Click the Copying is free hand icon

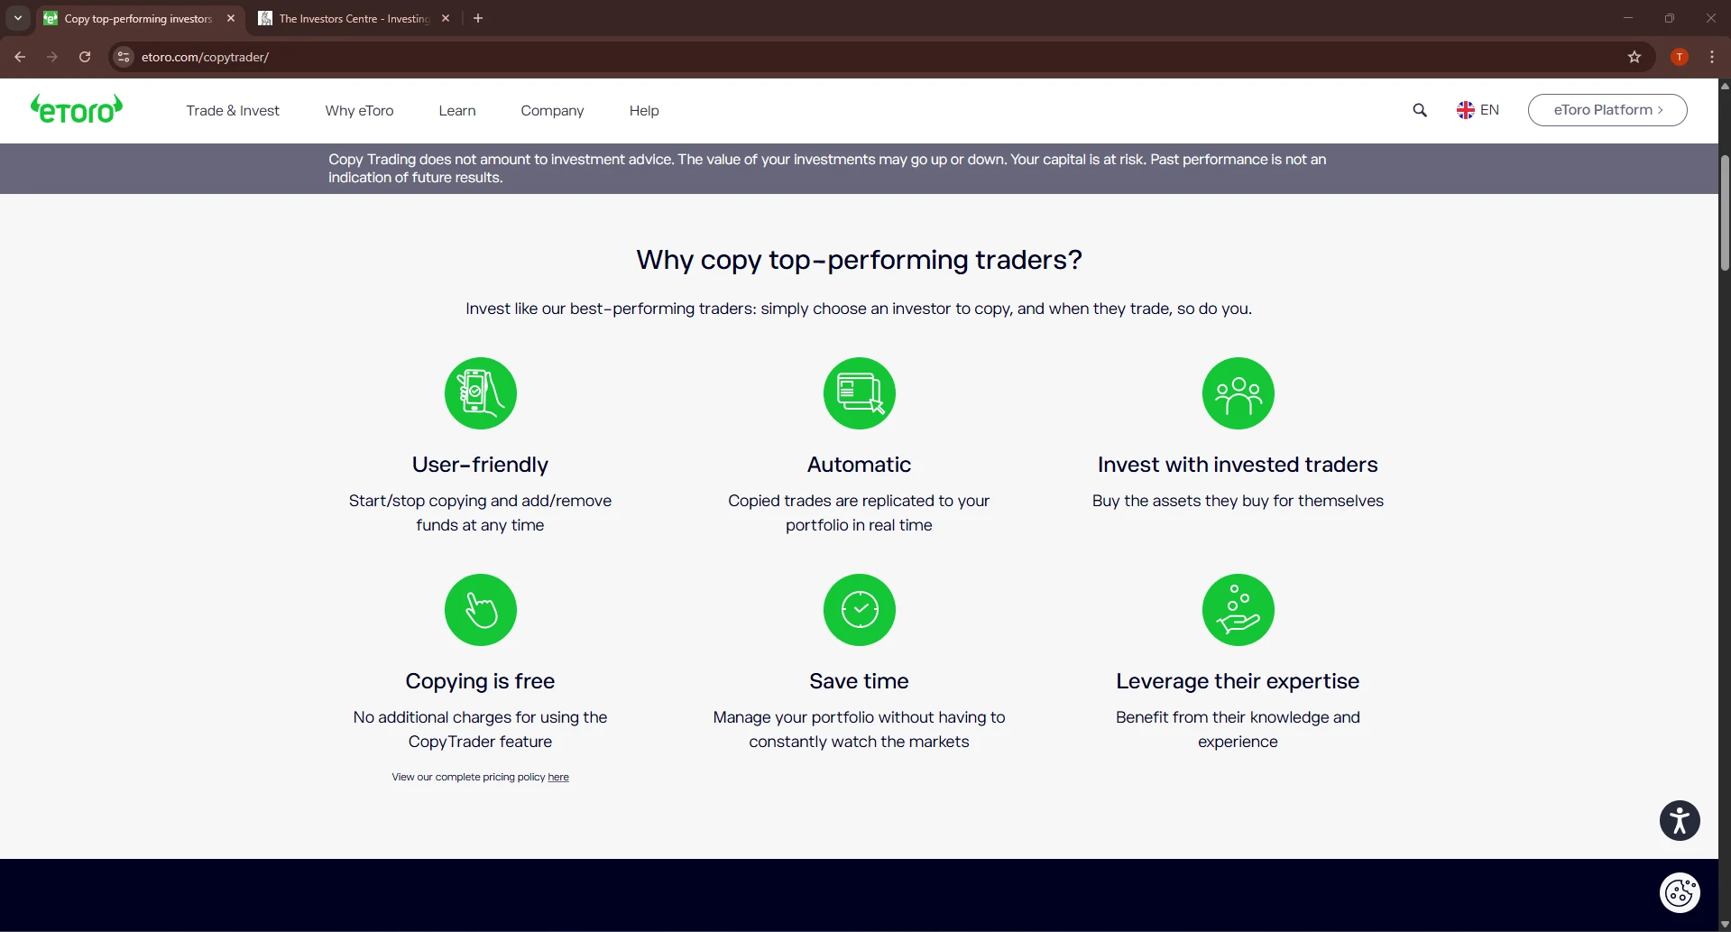pyautogui.click(x=481, y=610)
